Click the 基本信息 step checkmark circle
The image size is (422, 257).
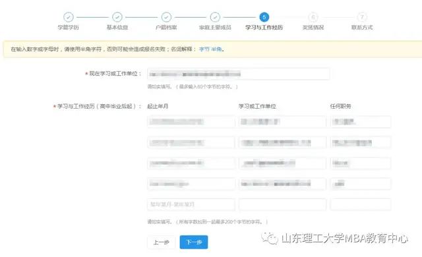pos(117,17)
